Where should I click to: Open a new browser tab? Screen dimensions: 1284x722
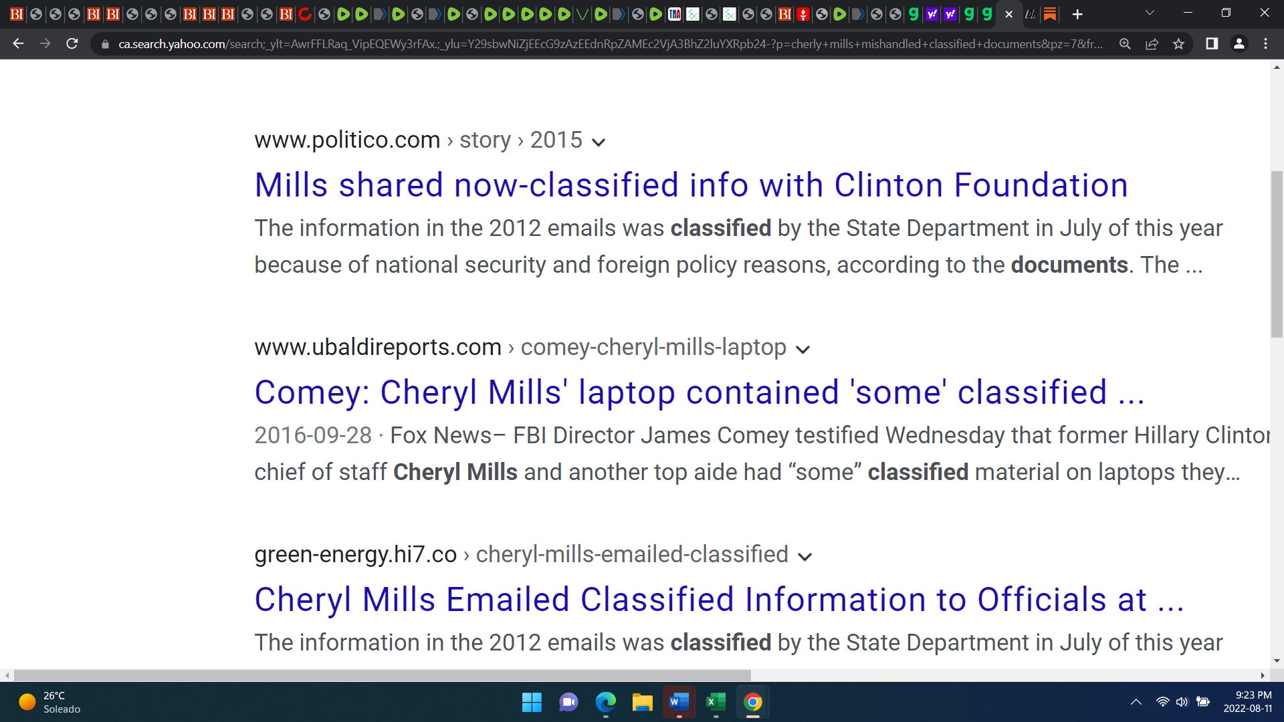pyautogui.click(x=1077, y=14)
